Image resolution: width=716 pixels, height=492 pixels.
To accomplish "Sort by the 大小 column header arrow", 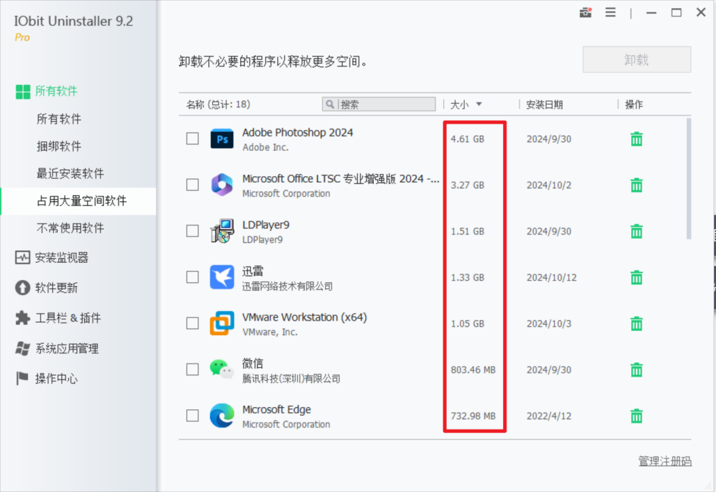I will coord(479,105).
